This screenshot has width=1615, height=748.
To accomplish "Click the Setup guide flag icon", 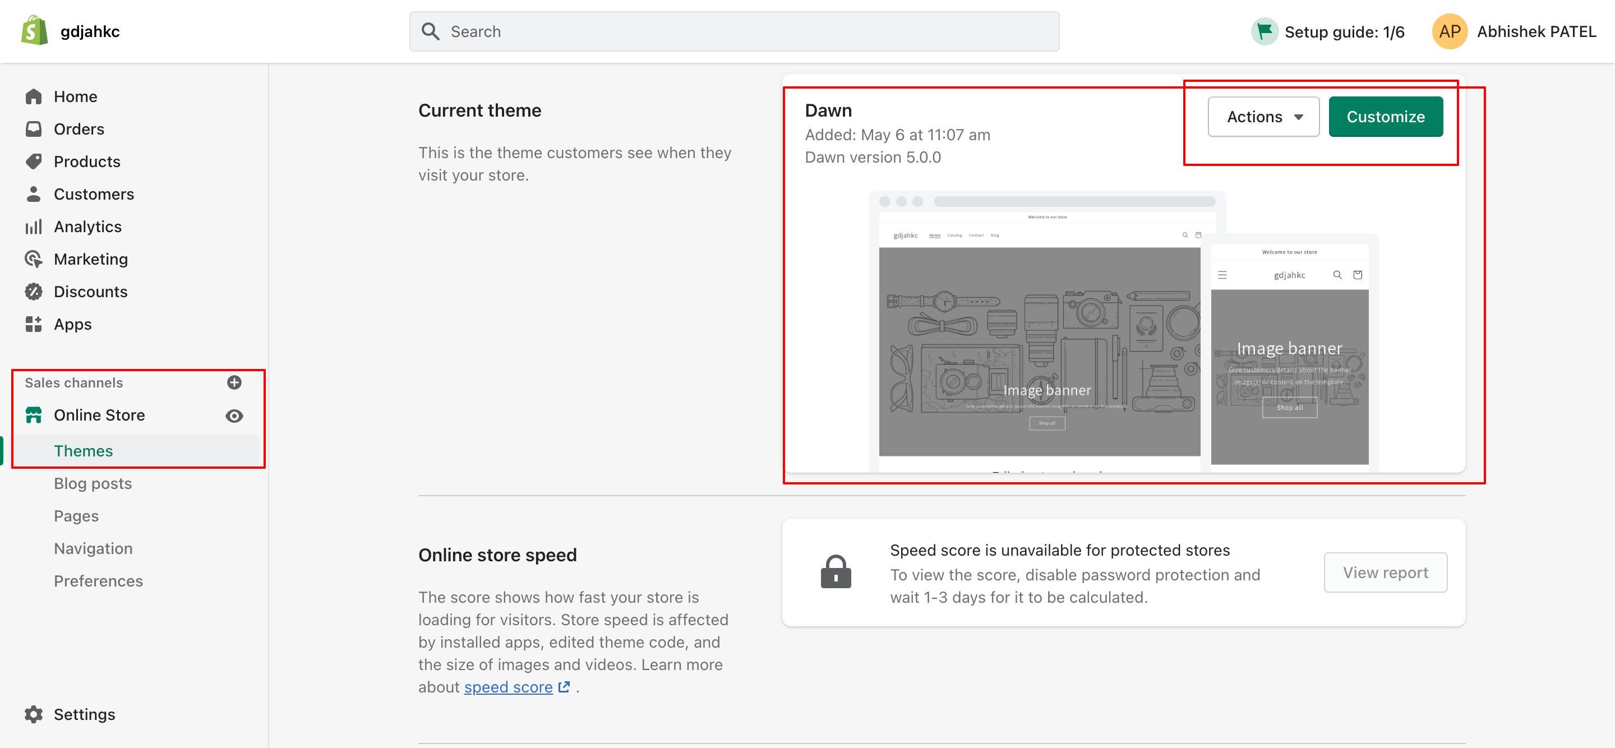I will click(x=1265, y=31).
